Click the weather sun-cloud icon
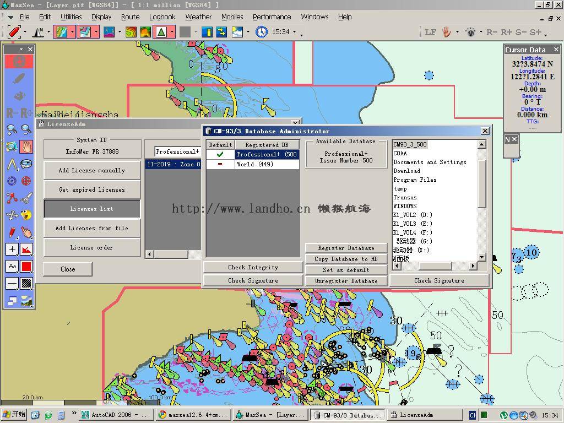Viewport: 564px width, 423px height. click(237, 32)
